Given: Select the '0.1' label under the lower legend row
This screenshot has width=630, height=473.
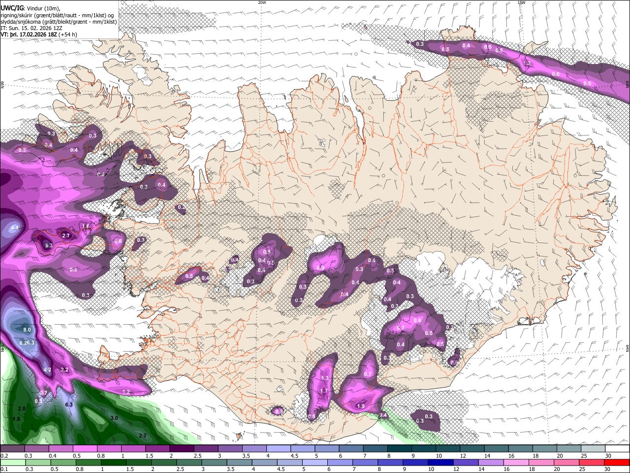Looking at the screenshot, I should [4, 470].
